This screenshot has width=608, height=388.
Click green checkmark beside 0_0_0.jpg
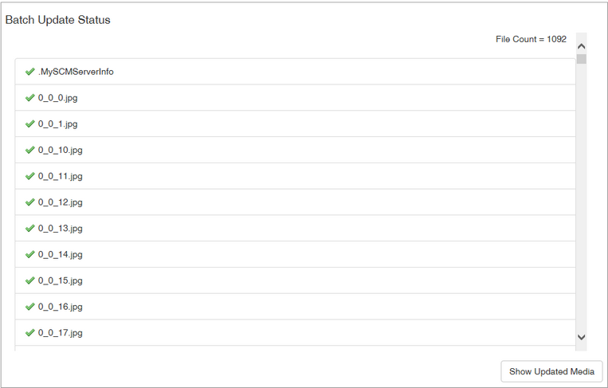click(30, 98)
